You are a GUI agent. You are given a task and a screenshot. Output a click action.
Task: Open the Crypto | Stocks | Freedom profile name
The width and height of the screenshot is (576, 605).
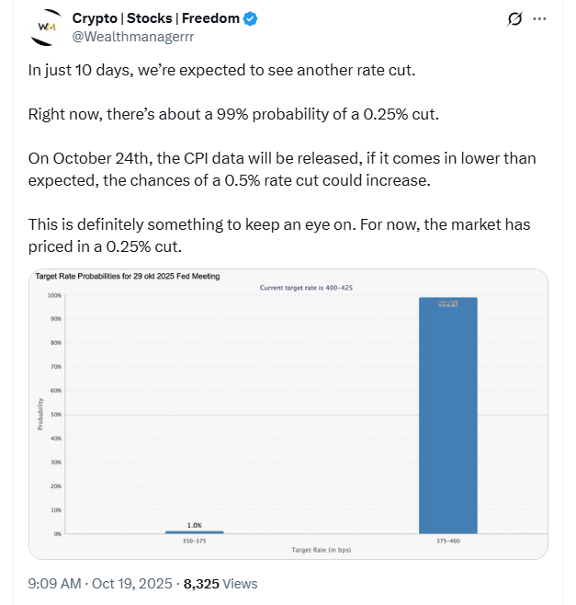pyautogui.click(x=156, y=19)
